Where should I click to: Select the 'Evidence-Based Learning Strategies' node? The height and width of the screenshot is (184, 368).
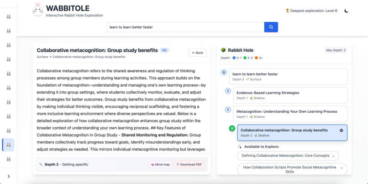pyautogui.click(x=290, y=95)
